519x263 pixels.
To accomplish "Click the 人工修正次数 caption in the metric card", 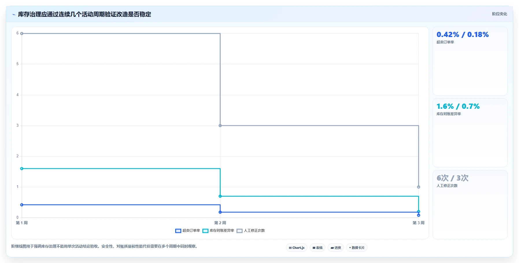I will point(447,186).
